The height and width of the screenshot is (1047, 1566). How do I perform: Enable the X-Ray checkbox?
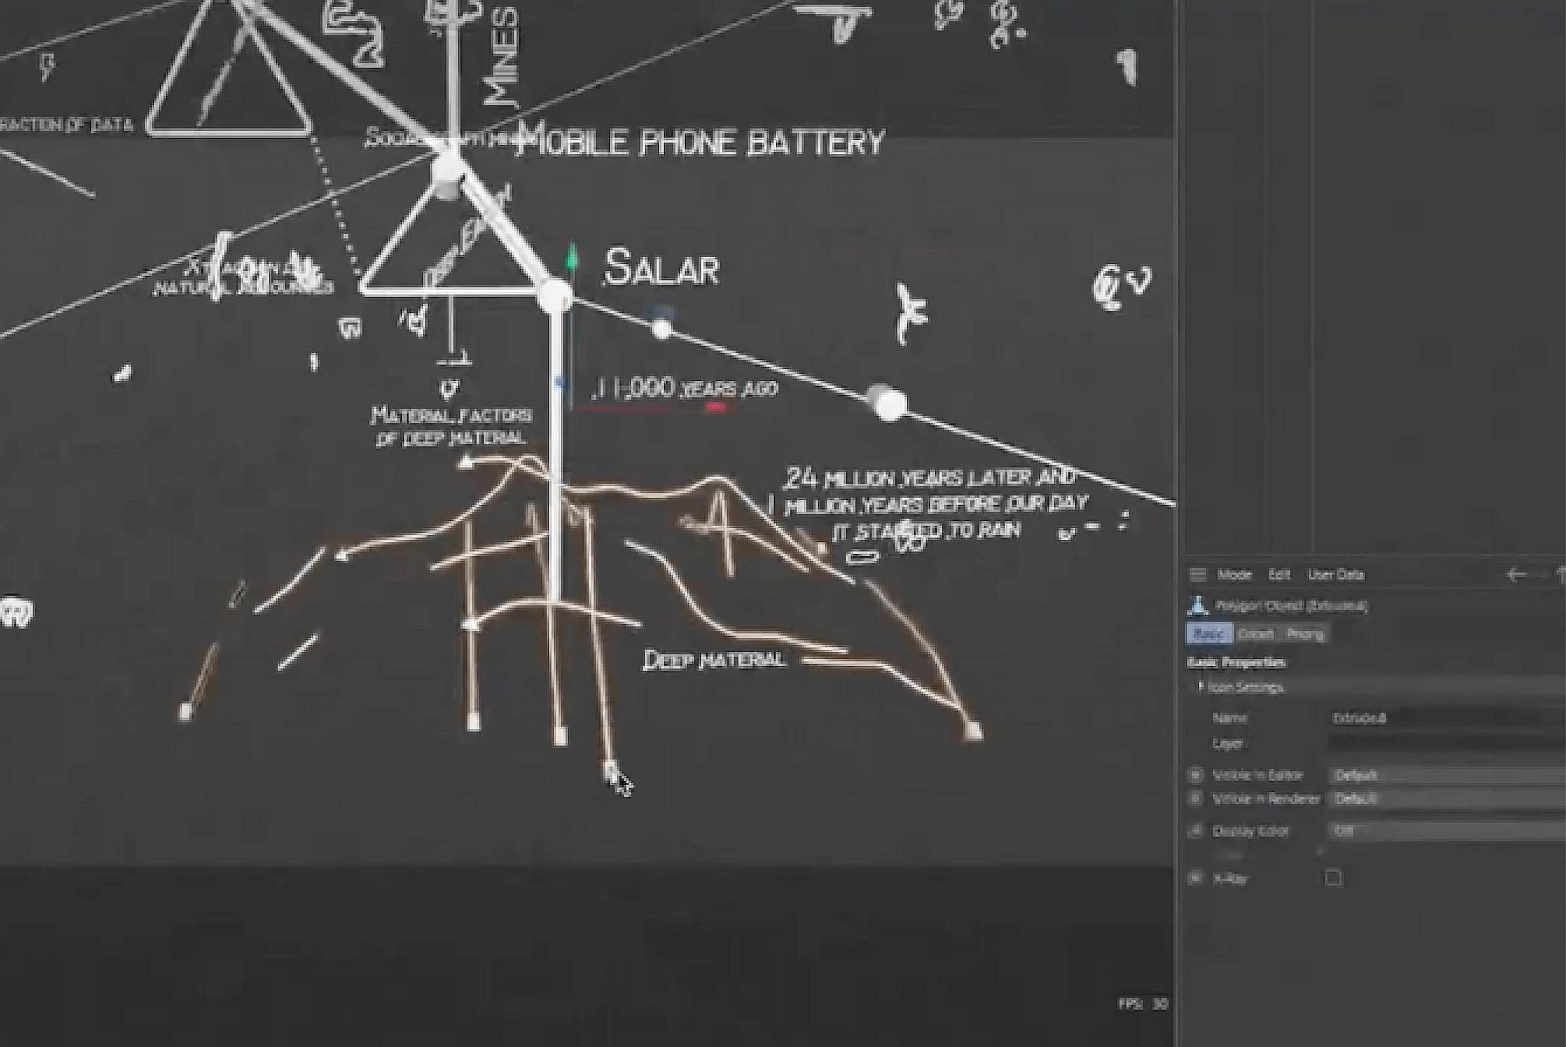tap(1333, 878)
